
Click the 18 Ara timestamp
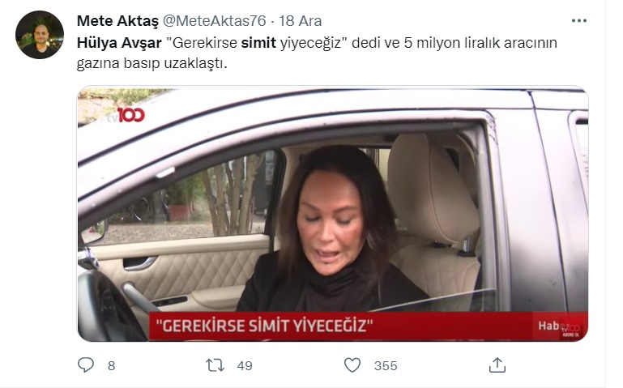[x=301, y=21]
